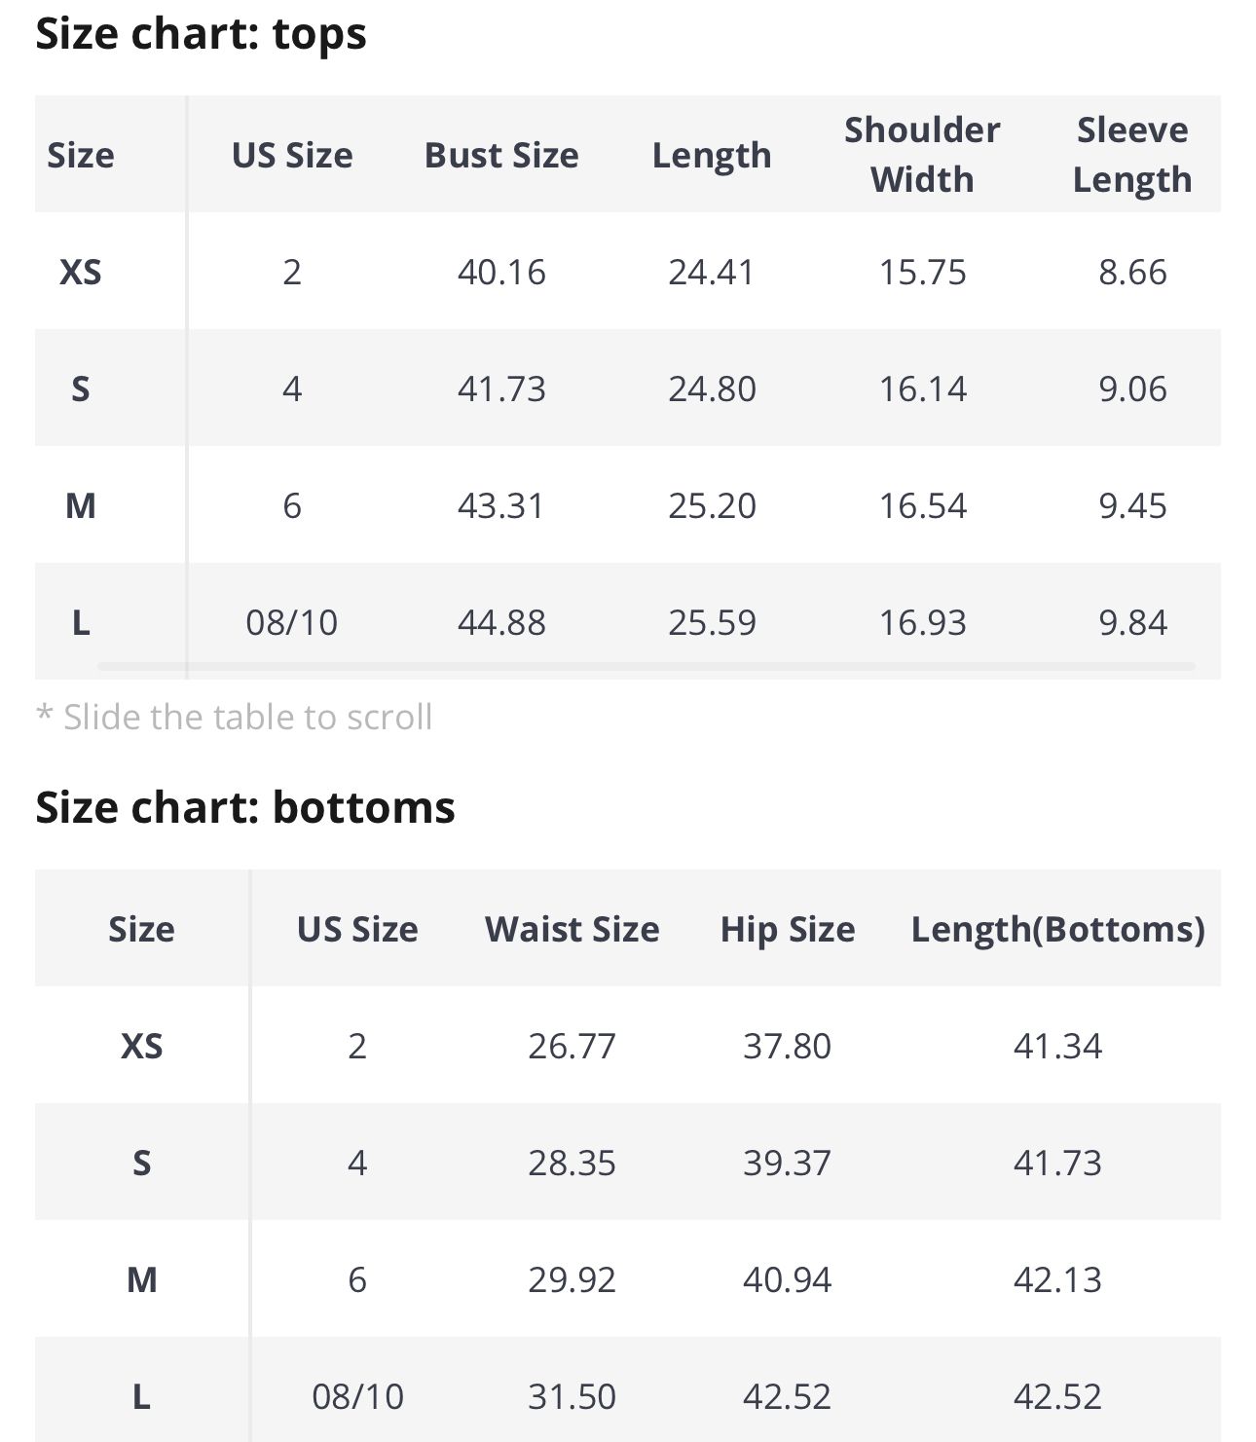This screenshot has height=1442, width=1256.
Task: Click the 9.06 sleeve length value
Action: coord(1131,389)
